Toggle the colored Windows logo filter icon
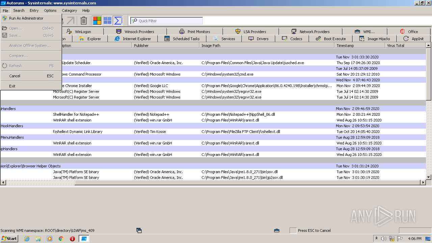 [x=97, y=21]
